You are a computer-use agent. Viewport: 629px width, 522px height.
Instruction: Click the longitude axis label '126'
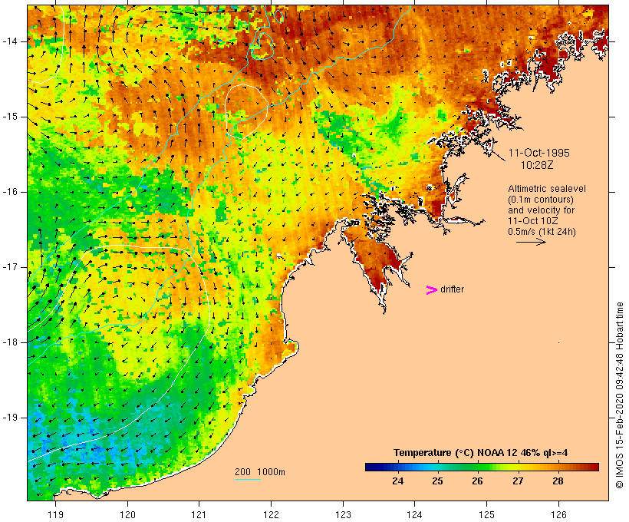pos(558,514)
